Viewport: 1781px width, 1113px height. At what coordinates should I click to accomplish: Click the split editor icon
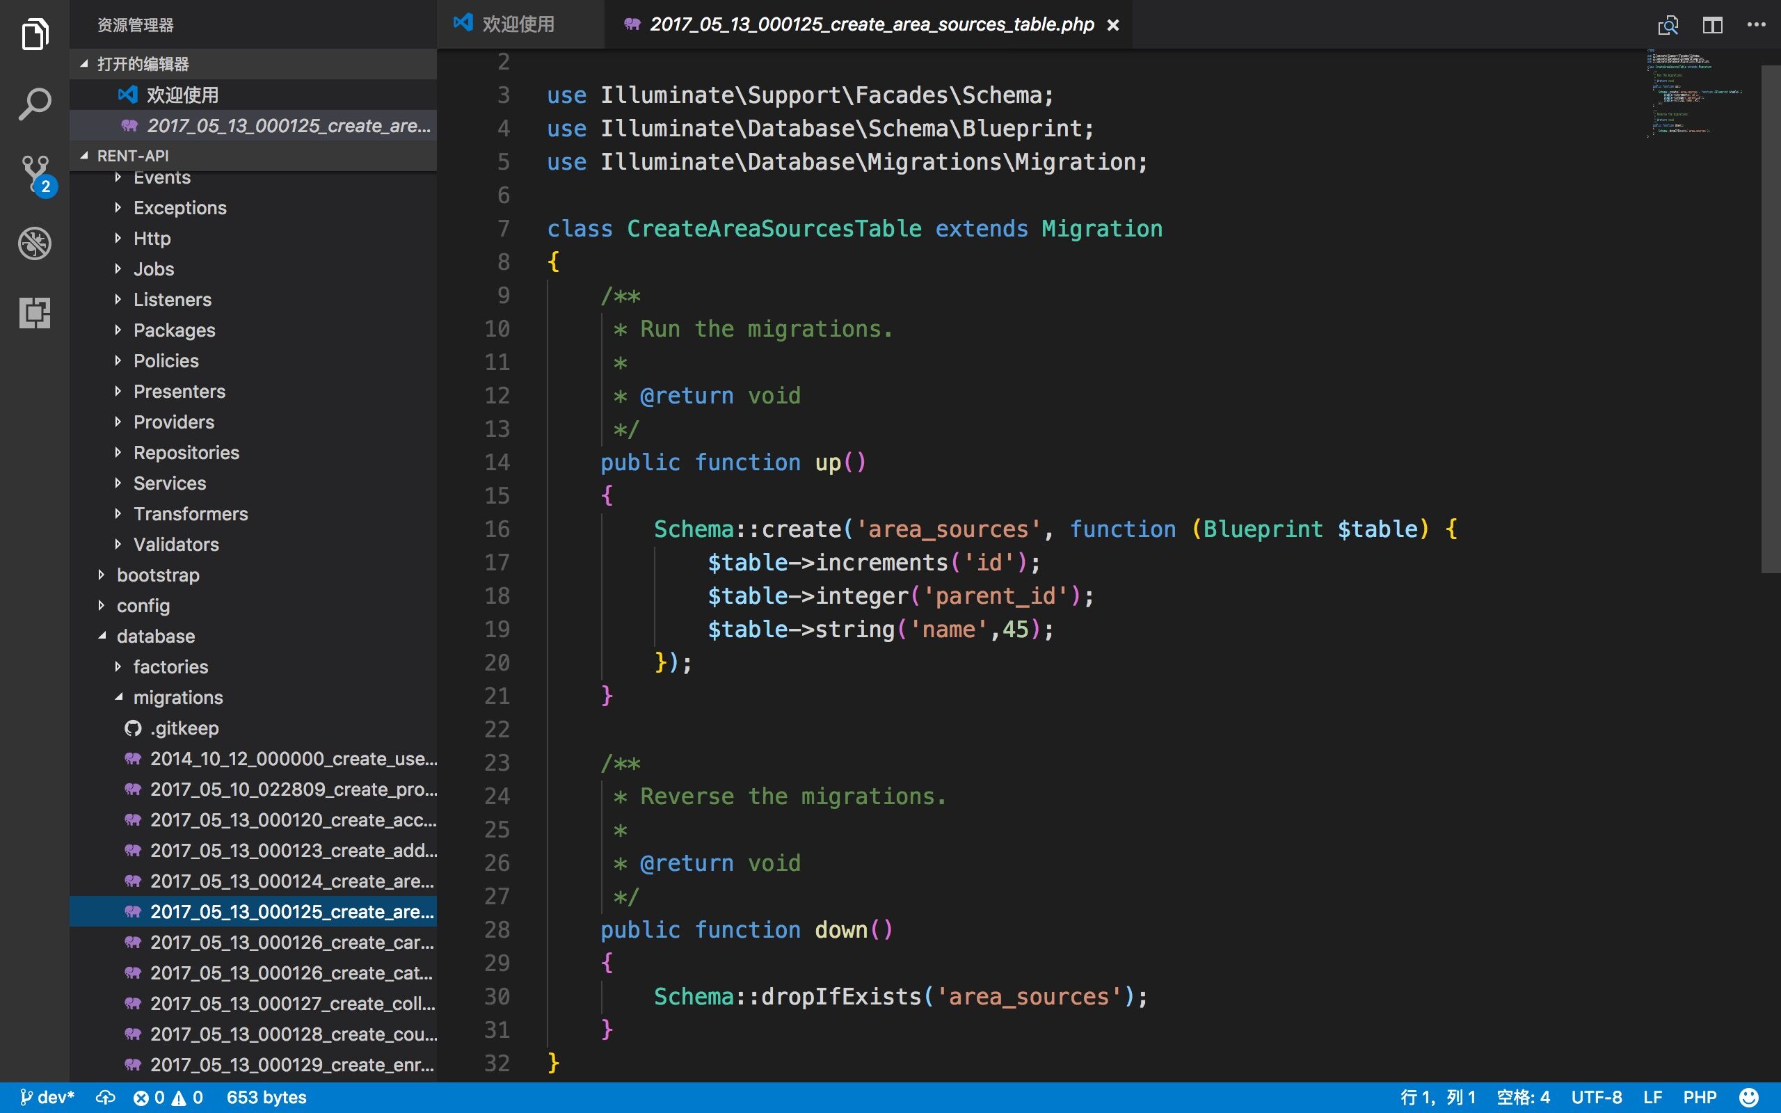click(x=1712, y=25)
